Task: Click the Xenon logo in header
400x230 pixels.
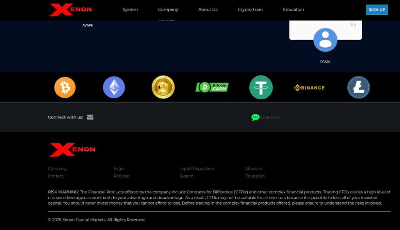Action: tap(71, 10)
